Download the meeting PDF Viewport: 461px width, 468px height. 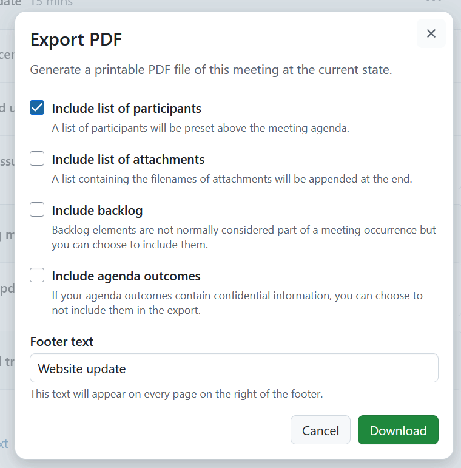point(398,430)
